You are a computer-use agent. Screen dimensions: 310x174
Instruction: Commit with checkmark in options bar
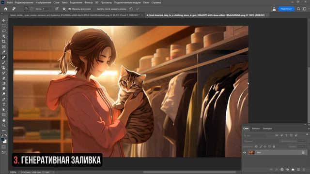click(x=138, y=9)
